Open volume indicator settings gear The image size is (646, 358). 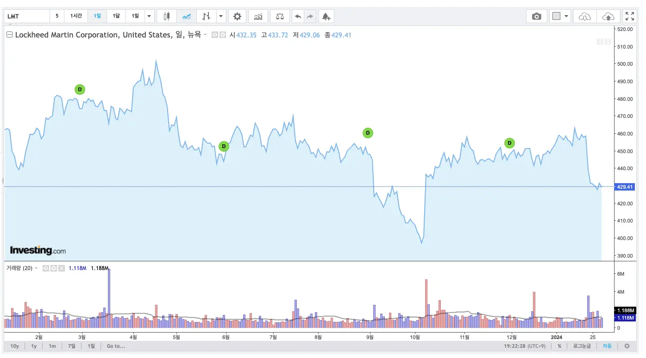54,268
